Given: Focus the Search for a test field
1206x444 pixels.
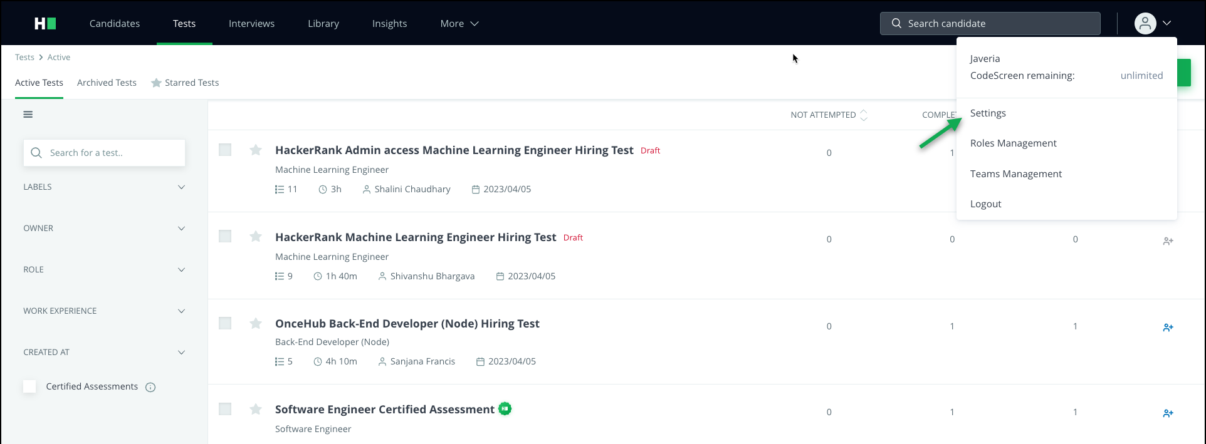Looking at the screenshot, I should (104, 153).
